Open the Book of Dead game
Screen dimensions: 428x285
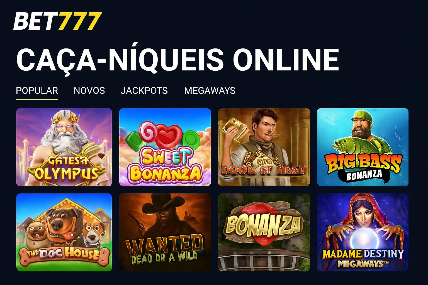click(x=264, y=147)
